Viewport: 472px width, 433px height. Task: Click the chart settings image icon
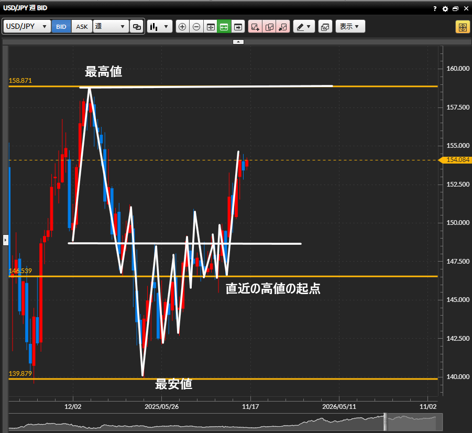pos(325,27)
